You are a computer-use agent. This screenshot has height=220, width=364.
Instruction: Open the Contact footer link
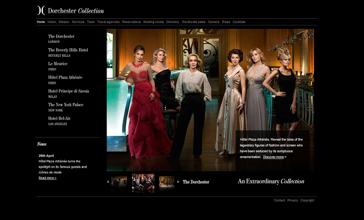click(279, 200)
